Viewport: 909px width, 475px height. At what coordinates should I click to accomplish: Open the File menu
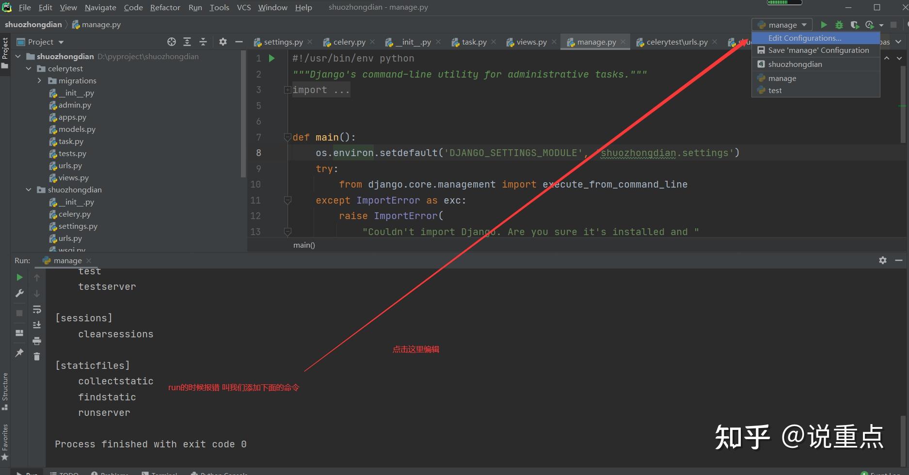(x=25, y=7)
